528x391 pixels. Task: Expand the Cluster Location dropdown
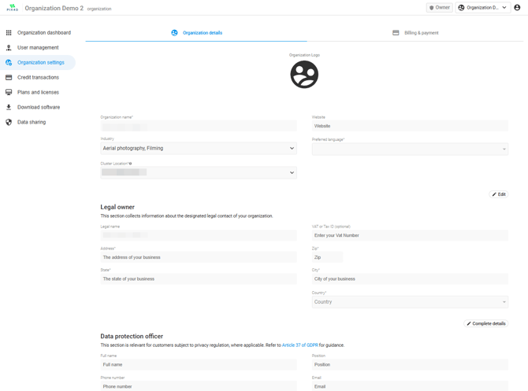(x=199, y=172)
